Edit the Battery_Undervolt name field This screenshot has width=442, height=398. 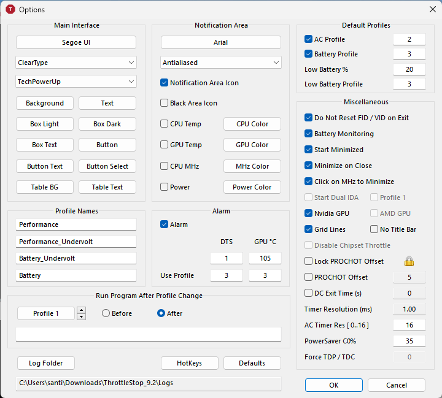tap(76, 258)
